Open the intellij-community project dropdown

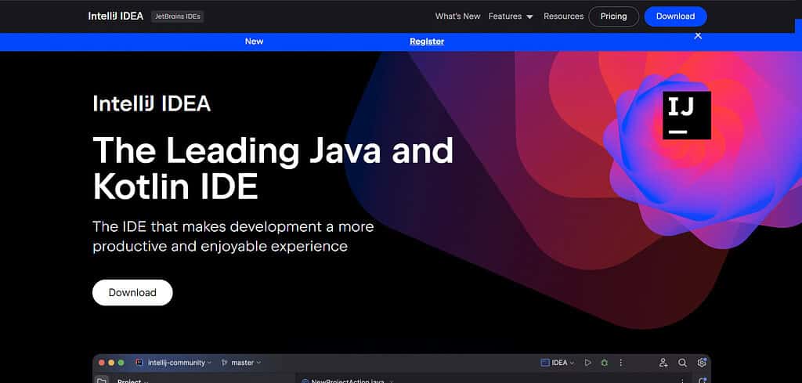tap(179, 363)
